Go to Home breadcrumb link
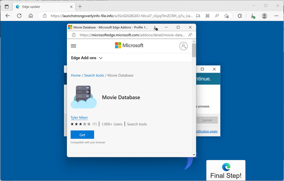The width and height of the screenshot is (284, 181). 76,75
